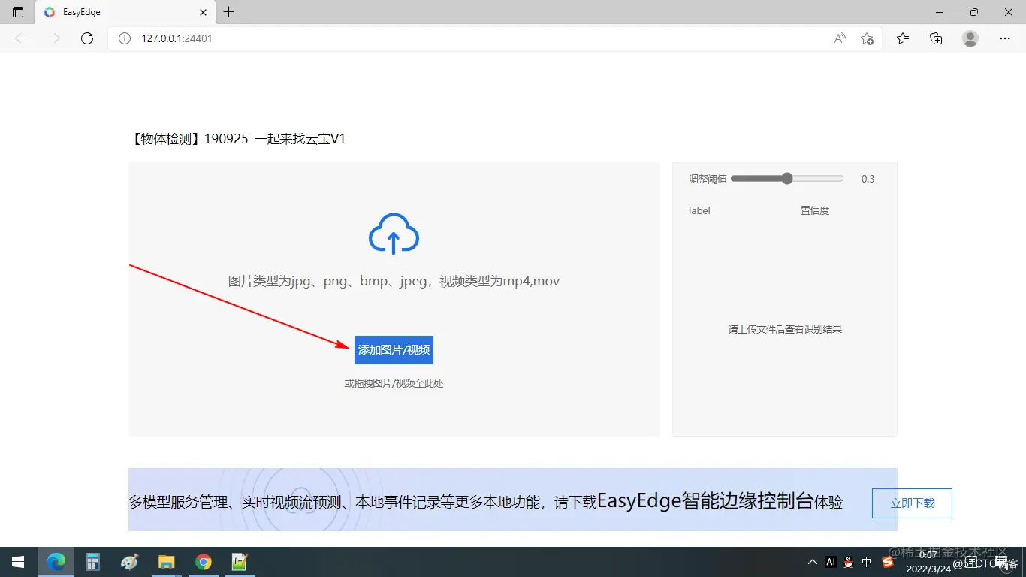Click the AI tray icon
This screenshot has height=577, width=1026.
pyautogui.click(x=831, y=562)
